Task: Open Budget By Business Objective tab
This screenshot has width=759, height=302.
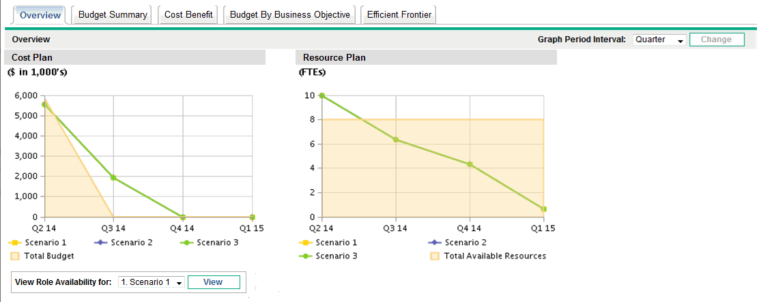Action: (289, 15)
